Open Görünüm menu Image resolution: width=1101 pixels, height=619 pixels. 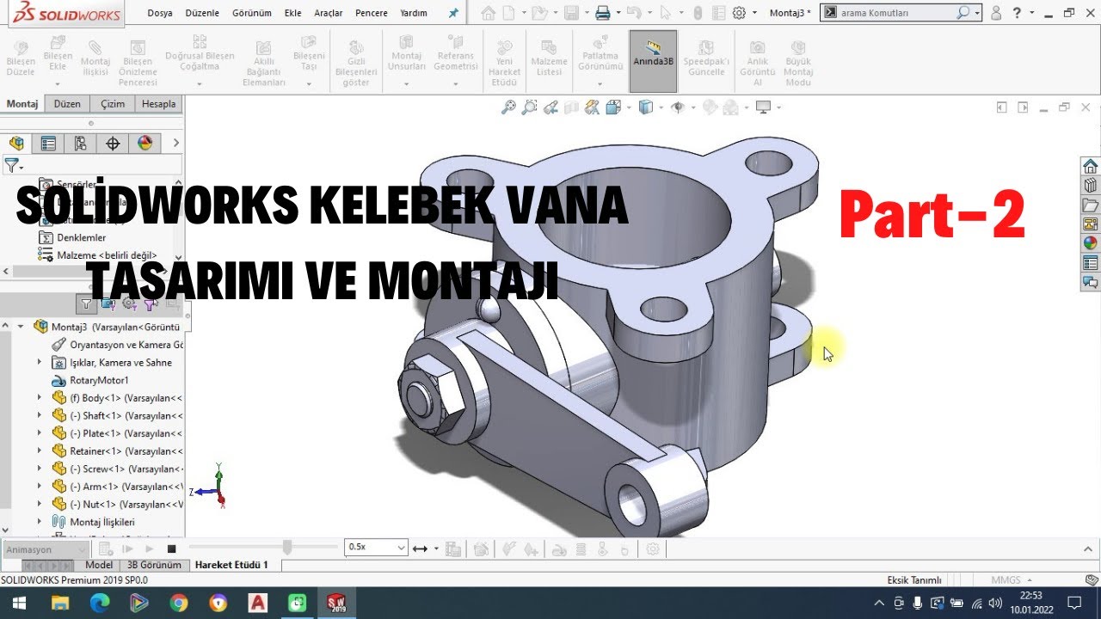click(x=252, y=13)
